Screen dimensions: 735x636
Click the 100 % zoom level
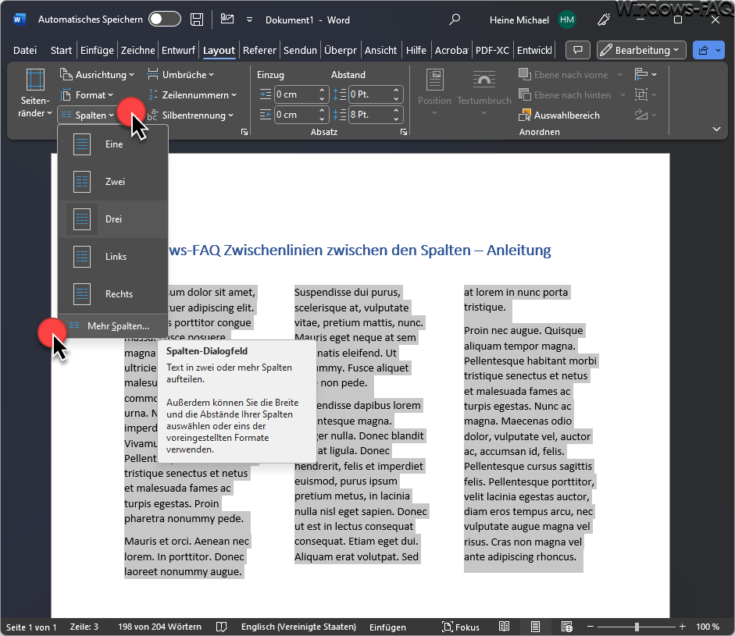pyautogui.click(x=708, y=627)
